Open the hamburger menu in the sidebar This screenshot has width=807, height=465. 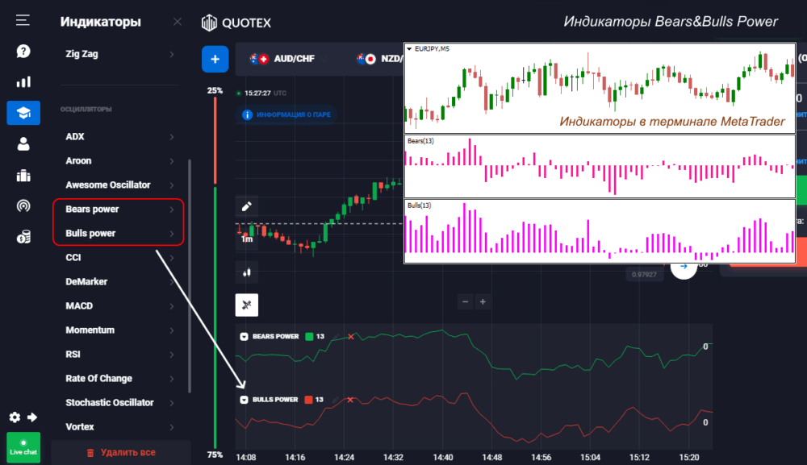[x=23, y=20]
